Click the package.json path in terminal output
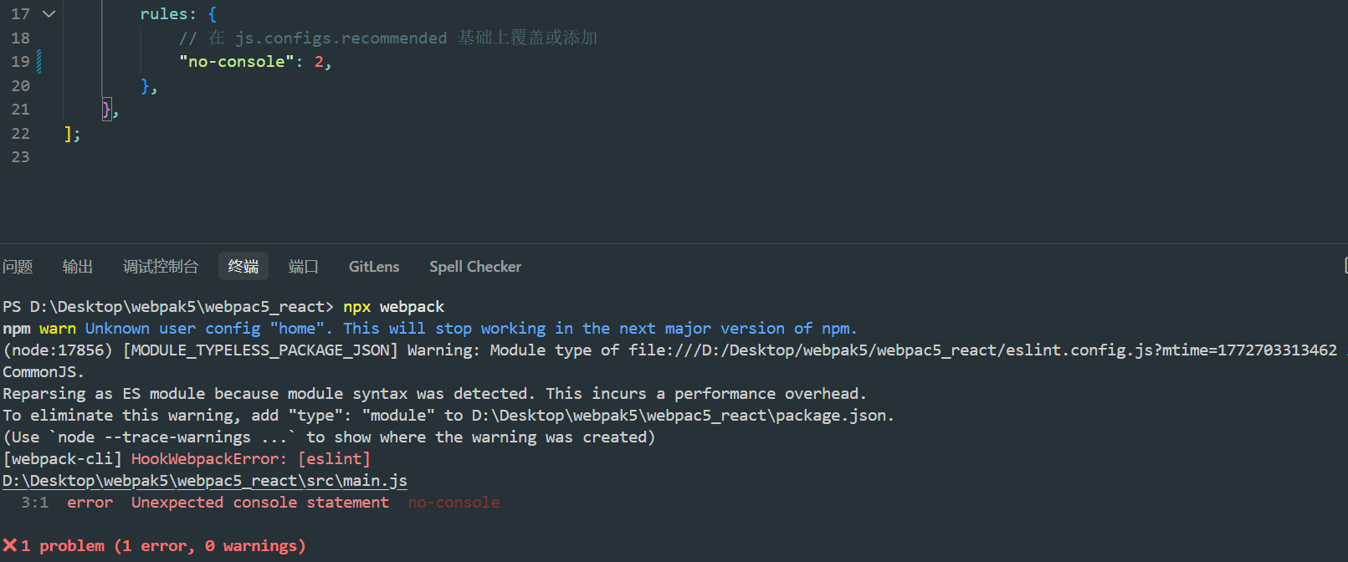This screenshot has width=1348, height=562. [x=681, y=416]
